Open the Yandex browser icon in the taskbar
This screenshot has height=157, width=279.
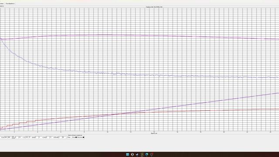tap(142, 154)
